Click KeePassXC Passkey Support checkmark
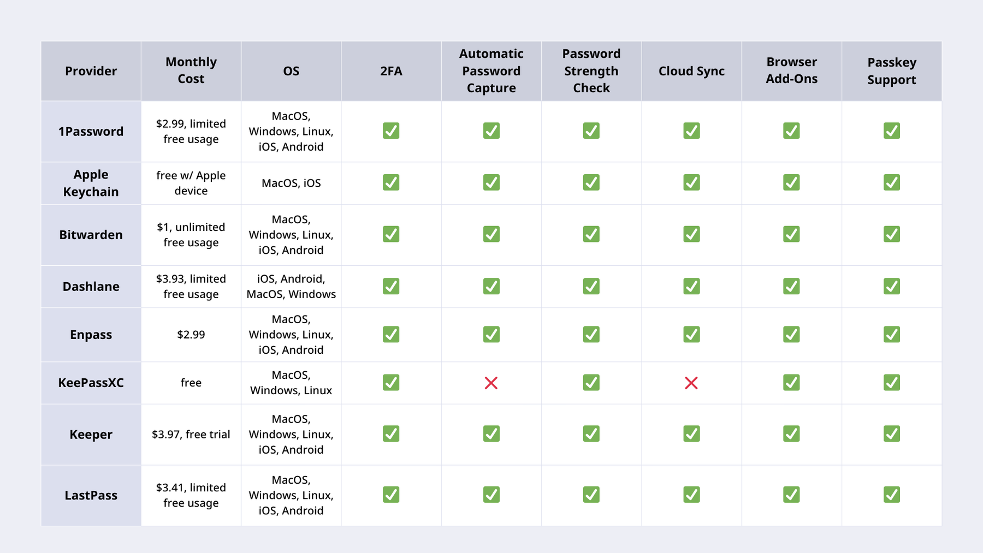 (x=891, y=383)
